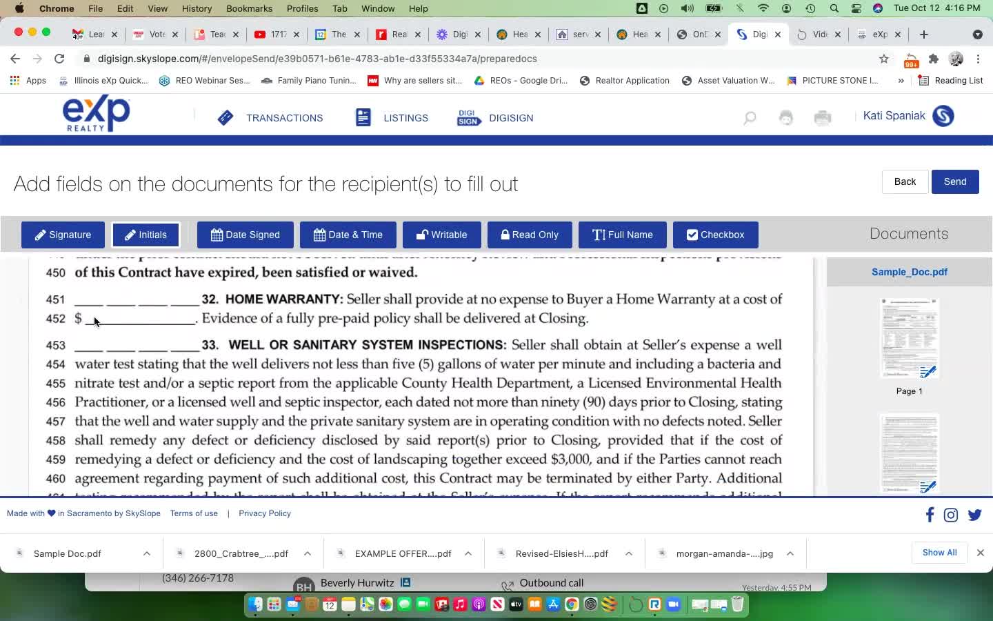
Task: Open the search magnifier icon
Action: point(750,118)
